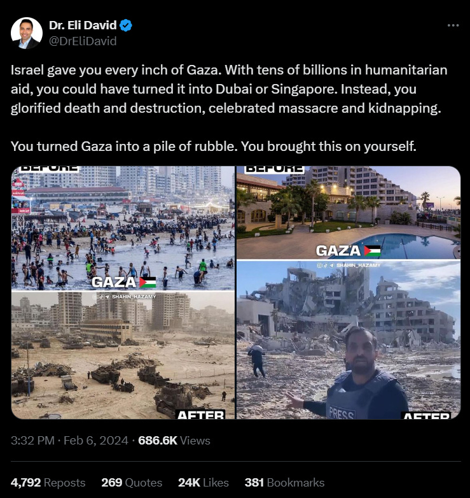Click the 381 Bookmarks count
This screenshot has height=498, width=470.
[x=284, y=483]
